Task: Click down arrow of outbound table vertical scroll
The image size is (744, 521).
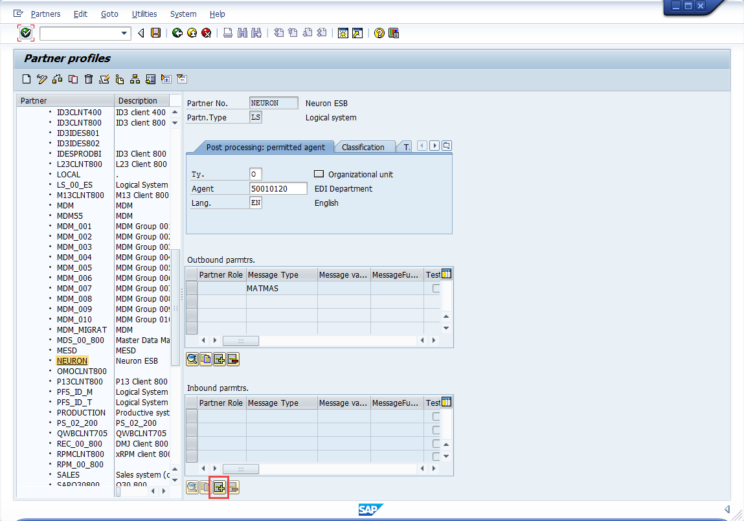Action: tap(446, 328)
